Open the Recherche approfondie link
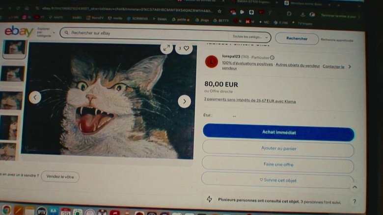Image resolution: width=383 pixels, height=215 pixels. tap(337, 40)
